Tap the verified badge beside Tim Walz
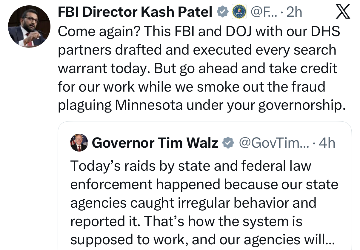 pyautogui.click(x=228, y=143)
